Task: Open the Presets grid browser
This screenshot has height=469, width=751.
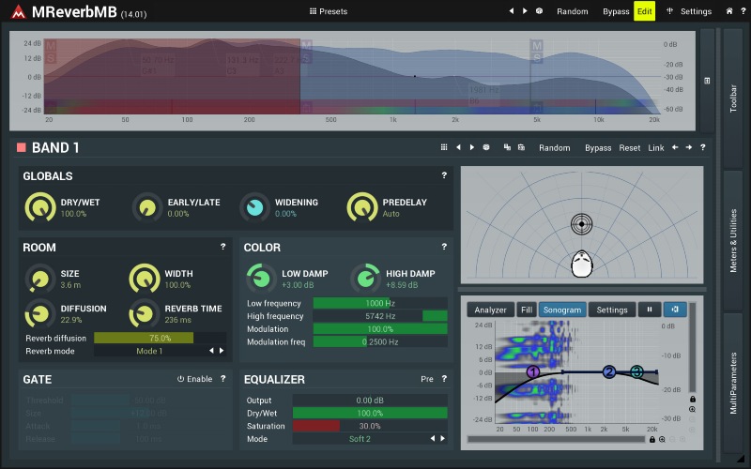Action: [x=329, y=11]
